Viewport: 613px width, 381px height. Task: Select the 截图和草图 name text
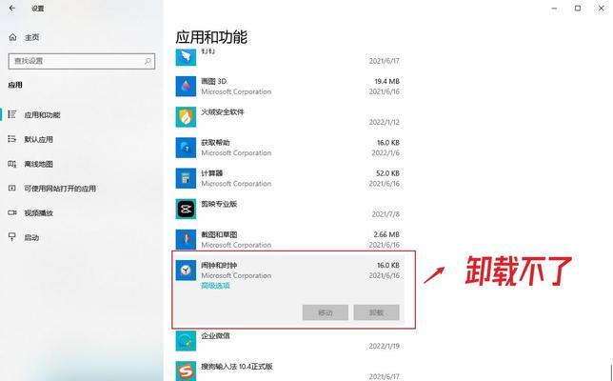(x=219, y=234)
